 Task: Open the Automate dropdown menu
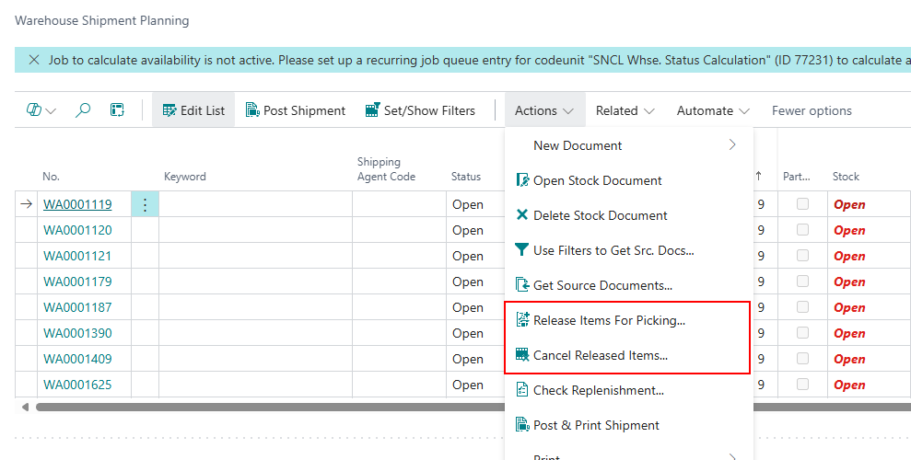713,110
